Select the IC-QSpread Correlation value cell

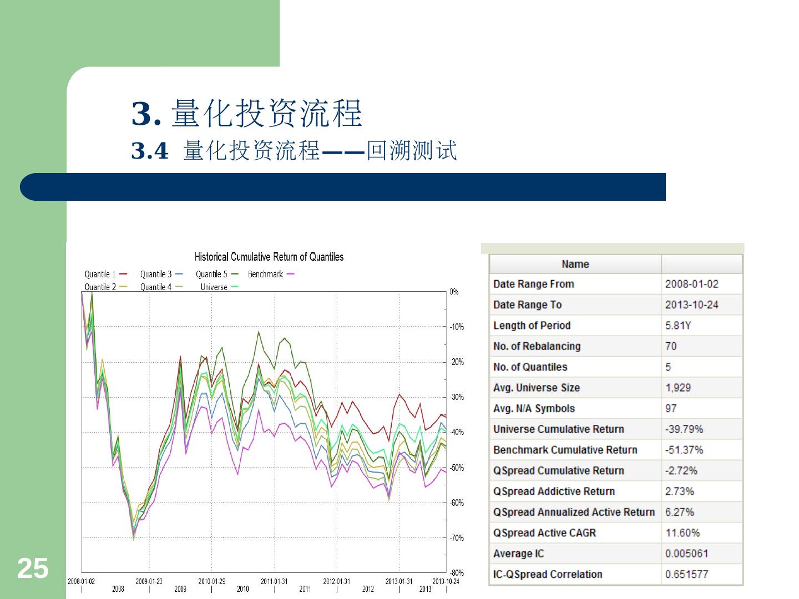pos(686,575)
